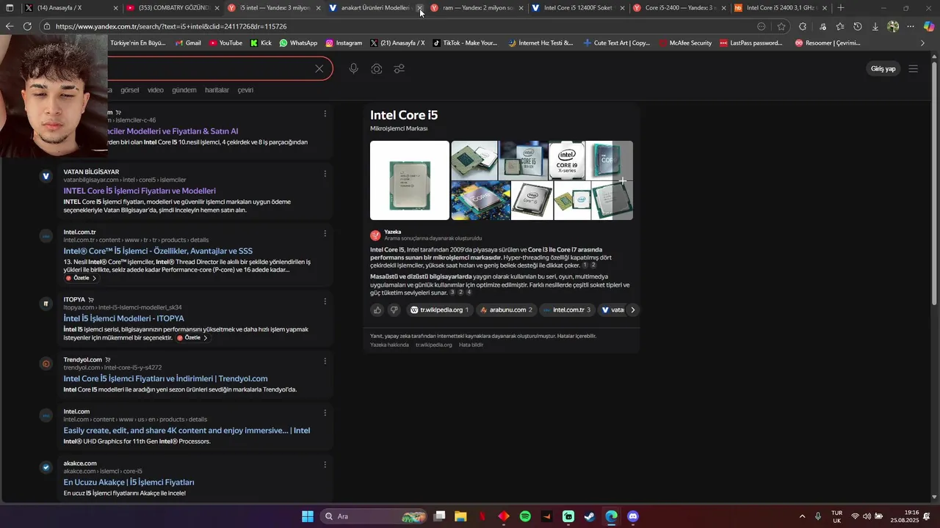Screen dimensions: 940x528
Task: Open Spotify from the taskbar
Action: coord(525,516)
